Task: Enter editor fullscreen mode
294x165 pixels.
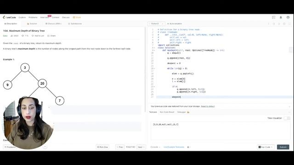Action: coord(289,24)
